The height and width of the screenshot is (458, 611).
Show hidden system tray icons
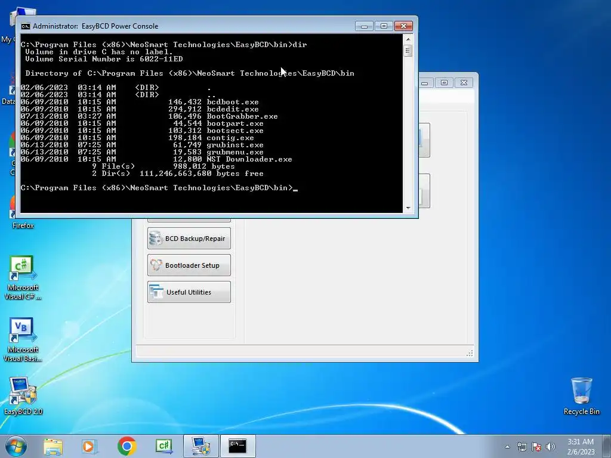[507, 447]
